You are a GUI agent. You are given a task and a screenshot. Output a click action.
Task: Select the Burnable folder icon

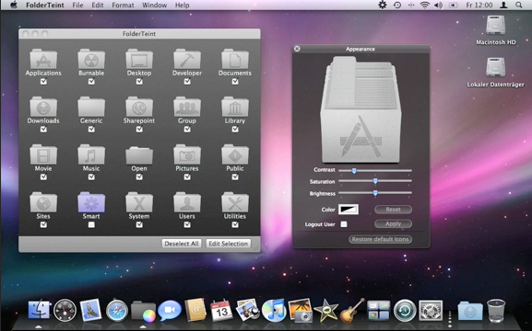[91, 59]
